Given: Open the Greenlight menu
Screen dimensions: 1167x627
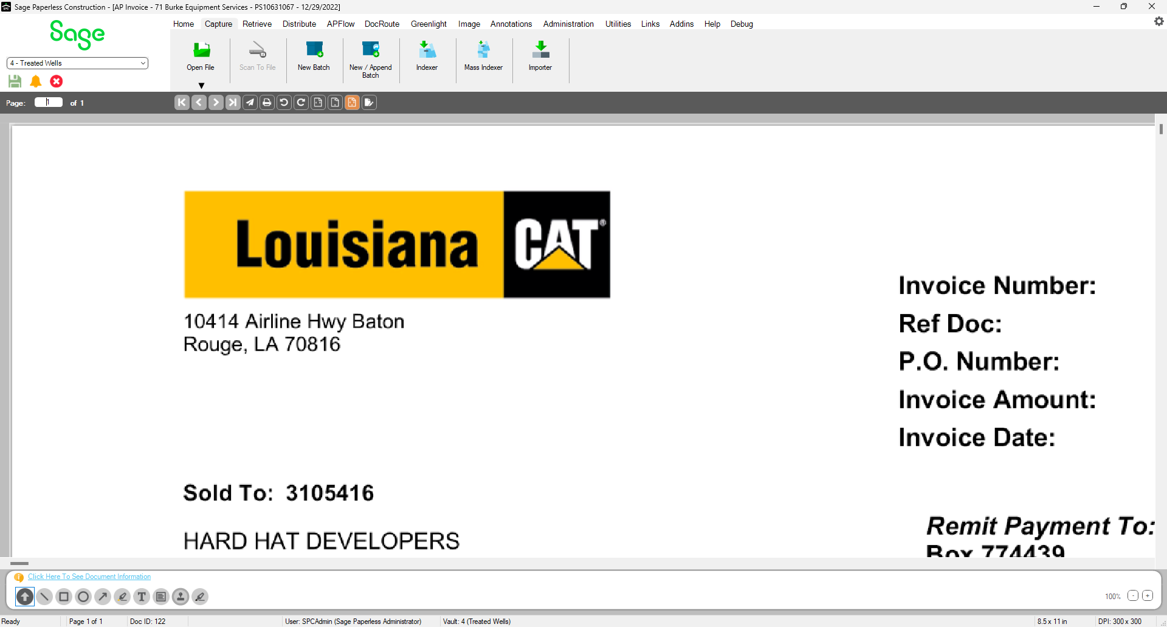Looking at the screenshot, I should pos(429,24).
